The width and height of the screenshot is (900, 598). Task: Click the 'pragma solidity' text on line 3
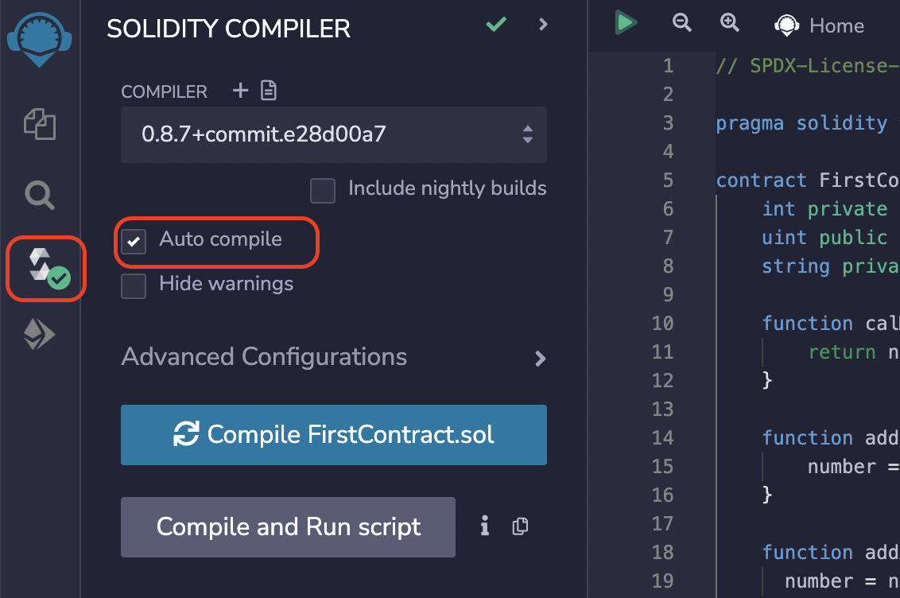coord(801,122)
